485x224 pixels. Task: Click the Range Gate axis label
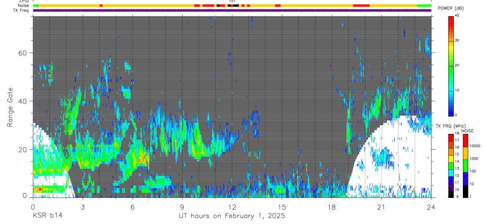tap(10, 107)
